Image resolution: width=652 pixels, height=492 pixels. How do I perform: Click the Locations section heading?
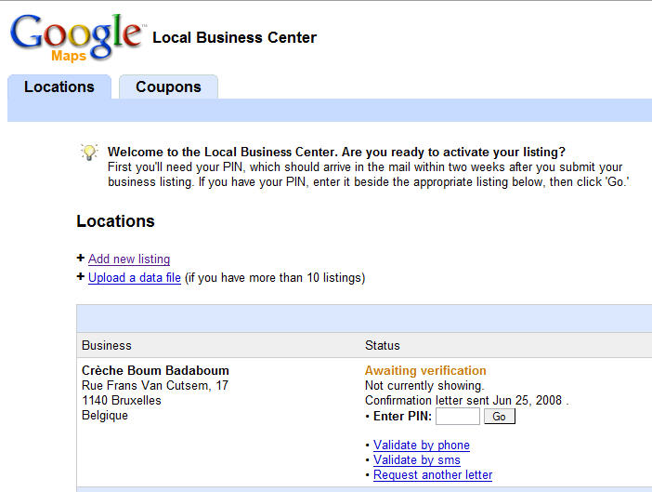(x=115, y=221)
